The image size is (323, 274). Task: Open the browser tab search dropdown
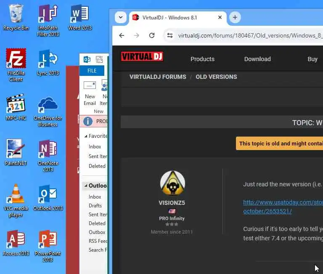(121, 17)
